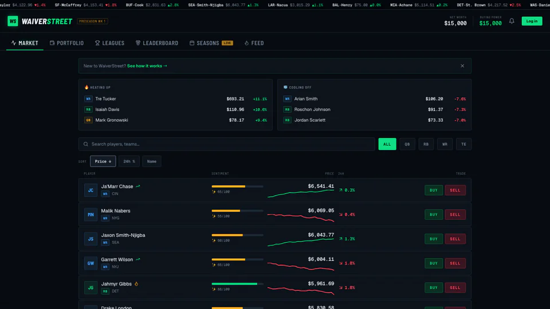Click the search magnifier icon
The width and height of the screenshot is (550, 309).
click(86, 144)
